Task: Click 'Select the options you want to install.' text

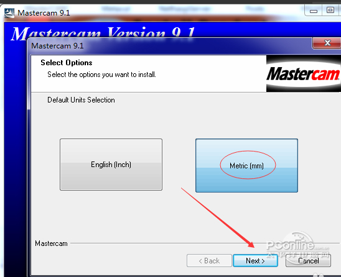Action: click(101, 75)
